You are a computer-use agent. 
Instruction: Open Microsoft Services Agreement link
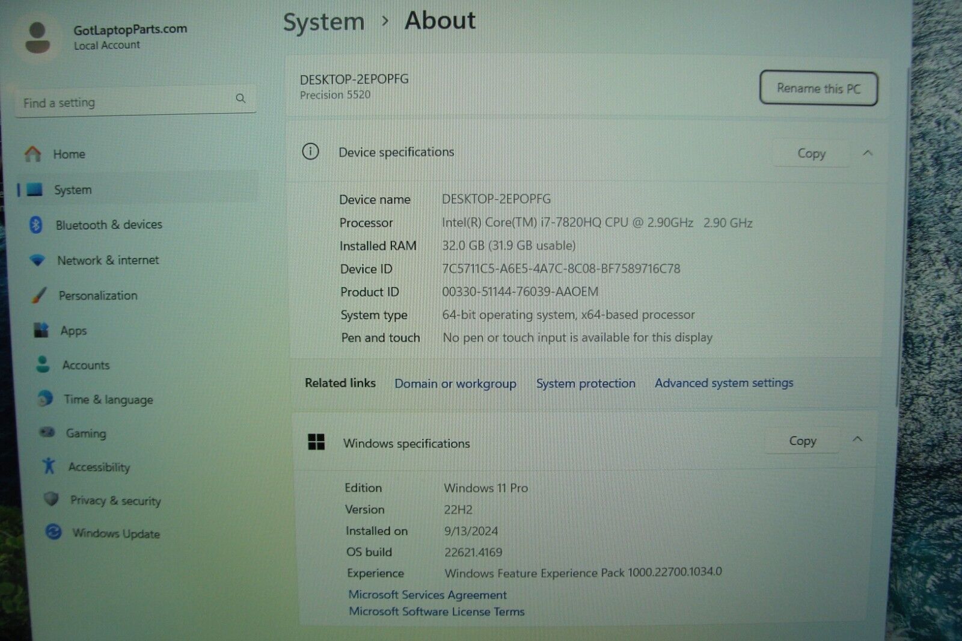click(x=427, y=595)
